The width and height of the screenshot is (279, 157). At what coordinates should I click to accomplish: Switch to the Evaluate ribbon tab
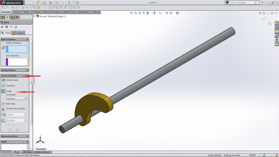[x=37, y=12]
